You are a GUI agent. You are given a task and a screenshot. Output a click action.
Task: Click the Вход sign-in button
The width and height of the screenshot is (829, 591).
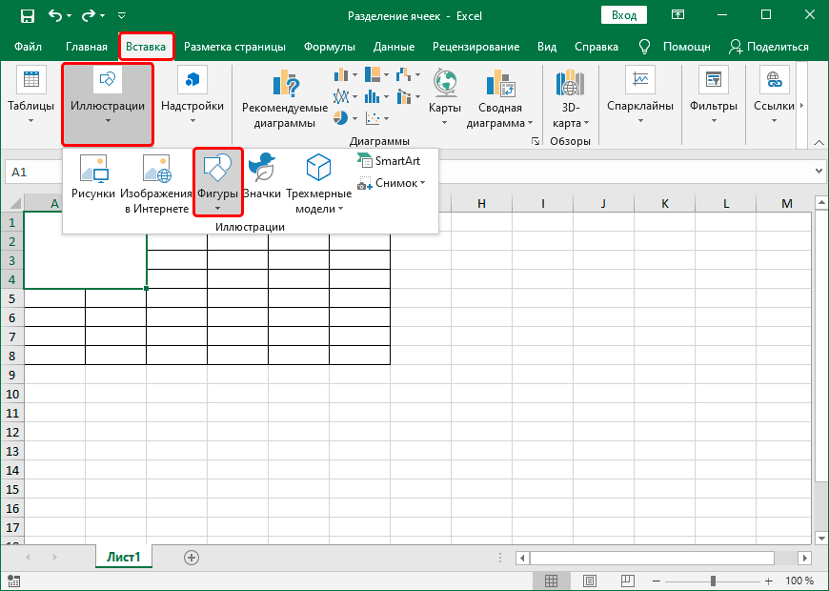coord(624,16)
